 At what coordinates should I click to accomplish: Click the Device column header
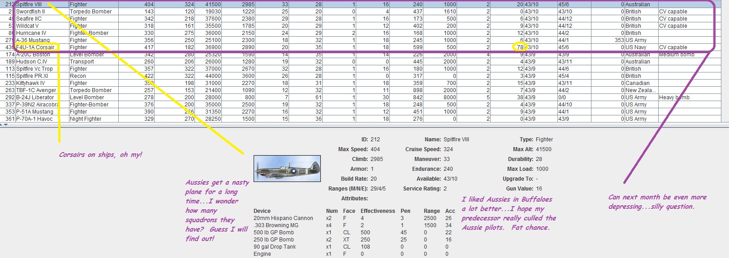coord(262,211)
